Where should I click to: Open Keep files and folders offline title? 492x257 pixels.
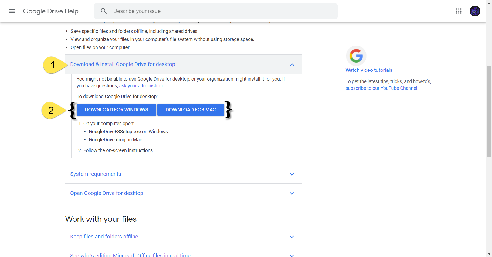(104, 237)
